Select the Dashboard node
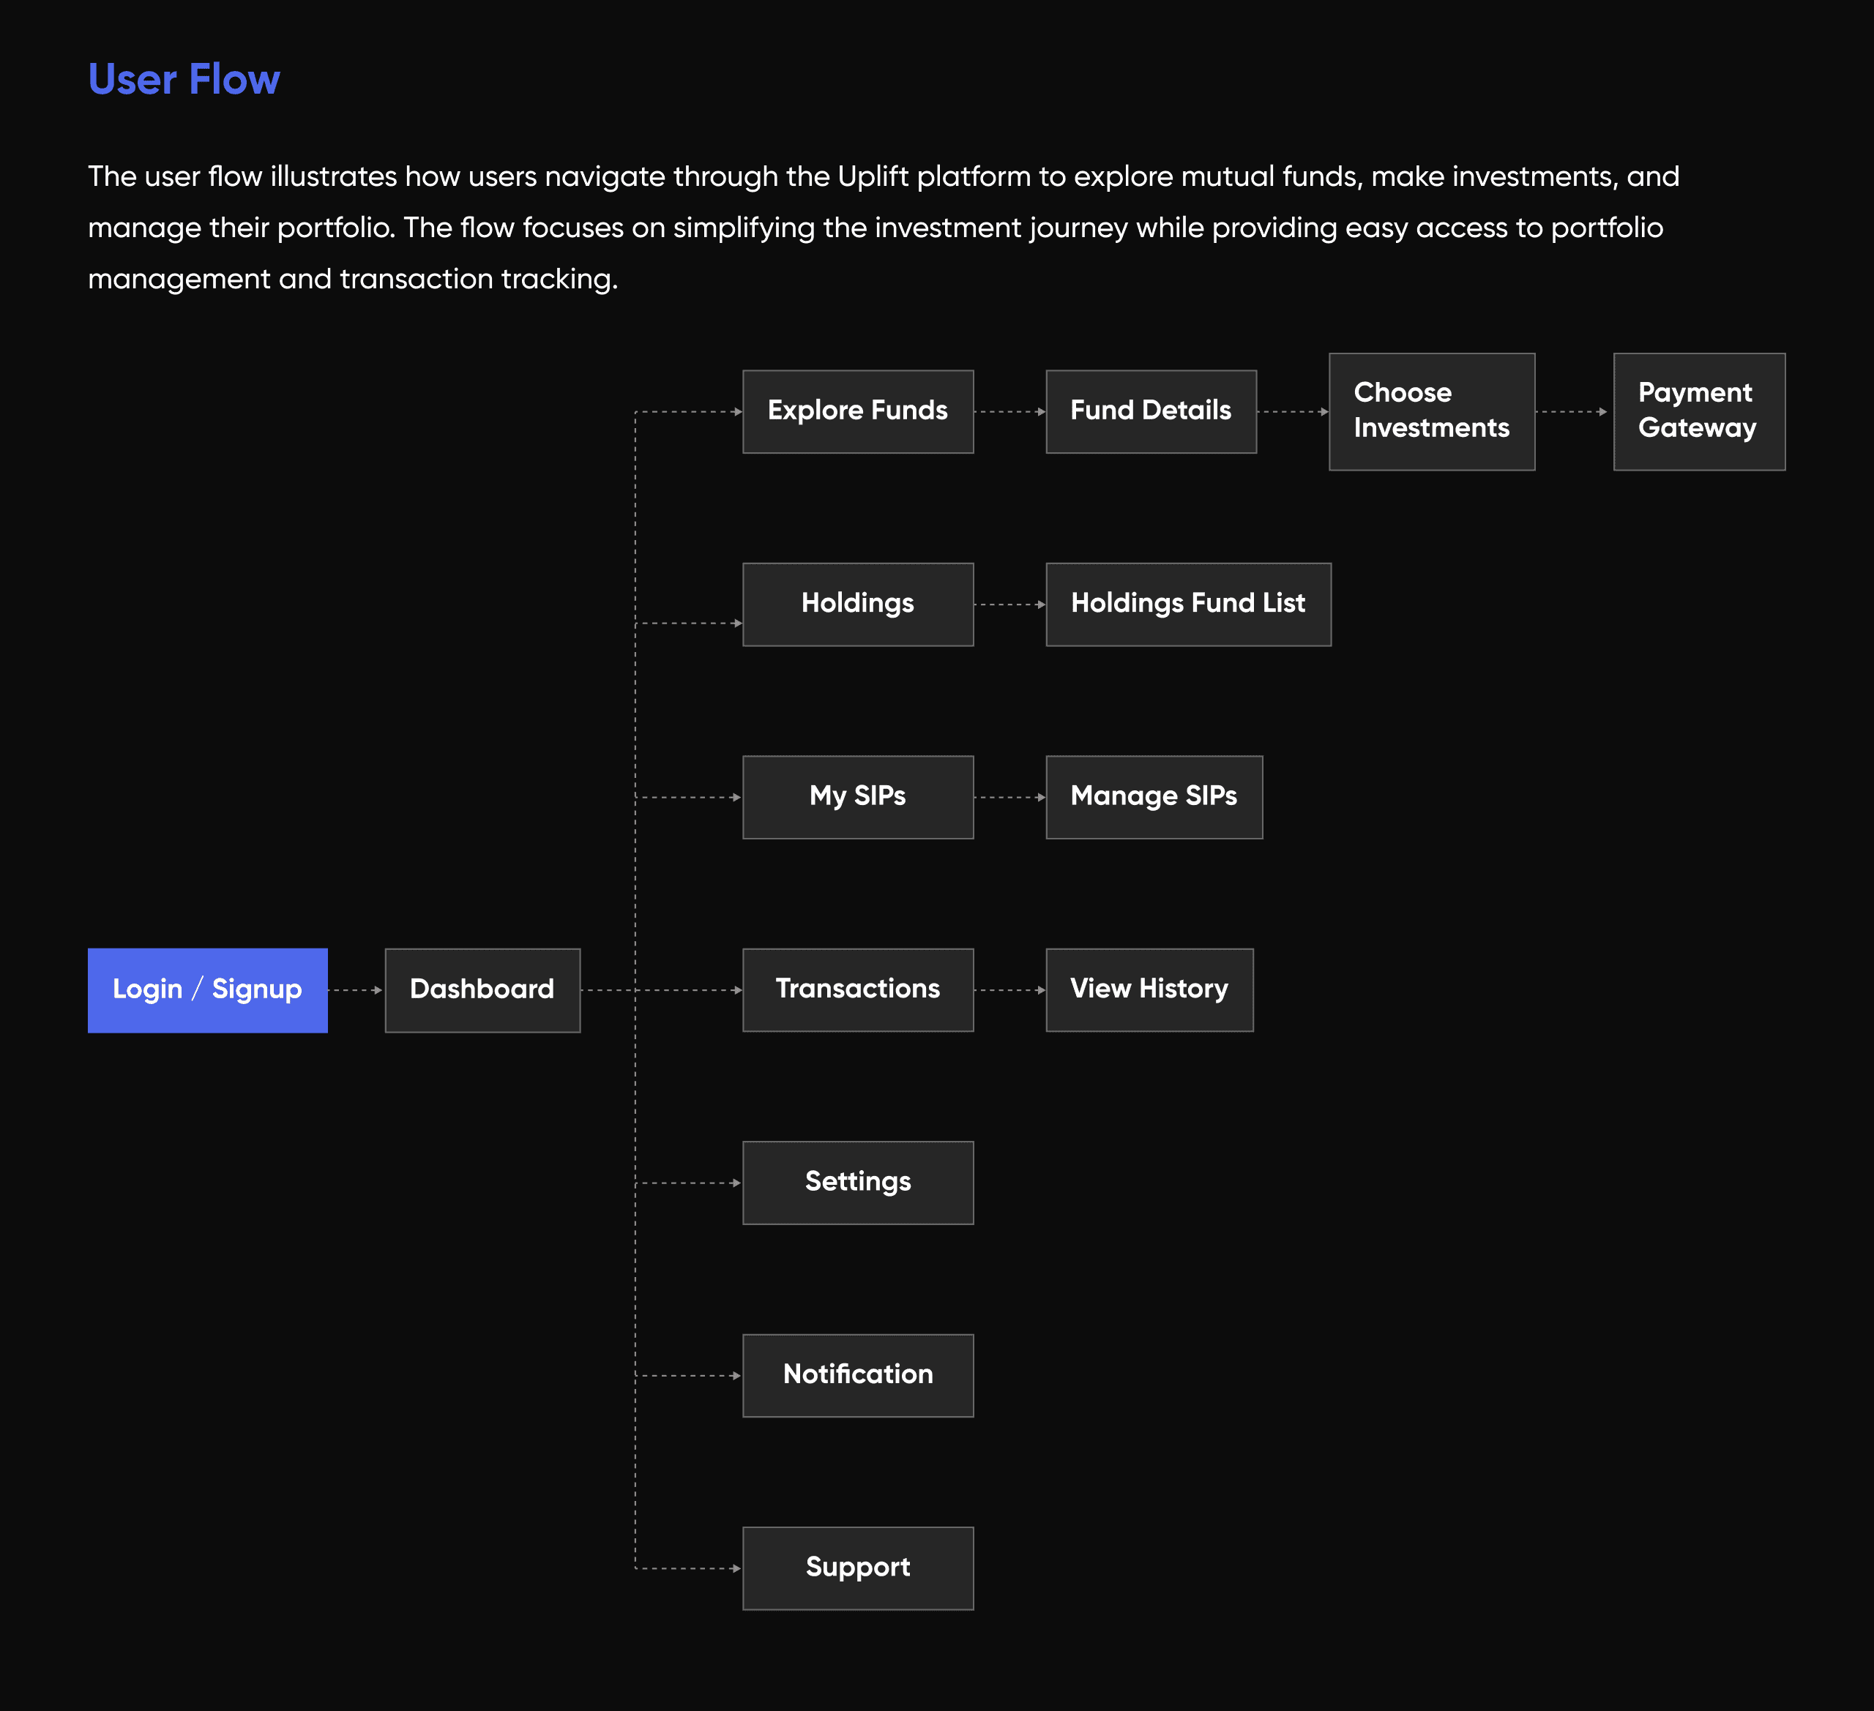Image resolution: width=1874 pixels, height=1711 pixels. click(x=482, y=990)
